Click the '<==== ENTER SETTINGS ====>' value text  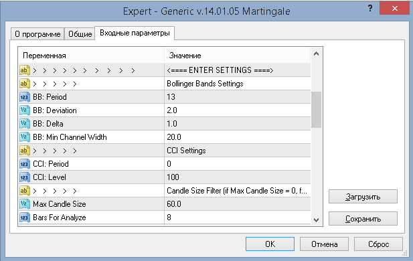coord(220,70)
